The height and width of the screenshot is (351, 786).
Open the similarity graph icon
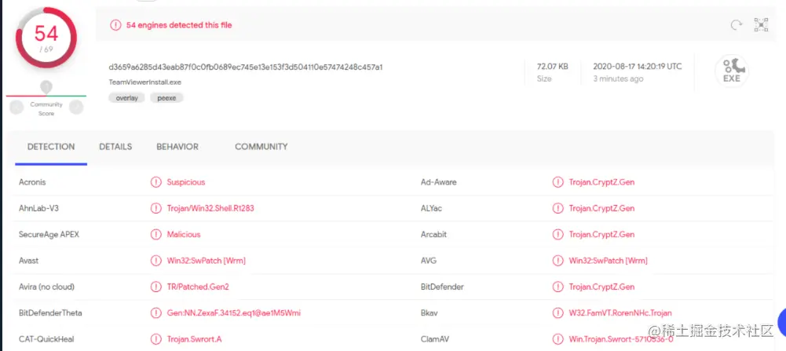click(x=761, y=25)
